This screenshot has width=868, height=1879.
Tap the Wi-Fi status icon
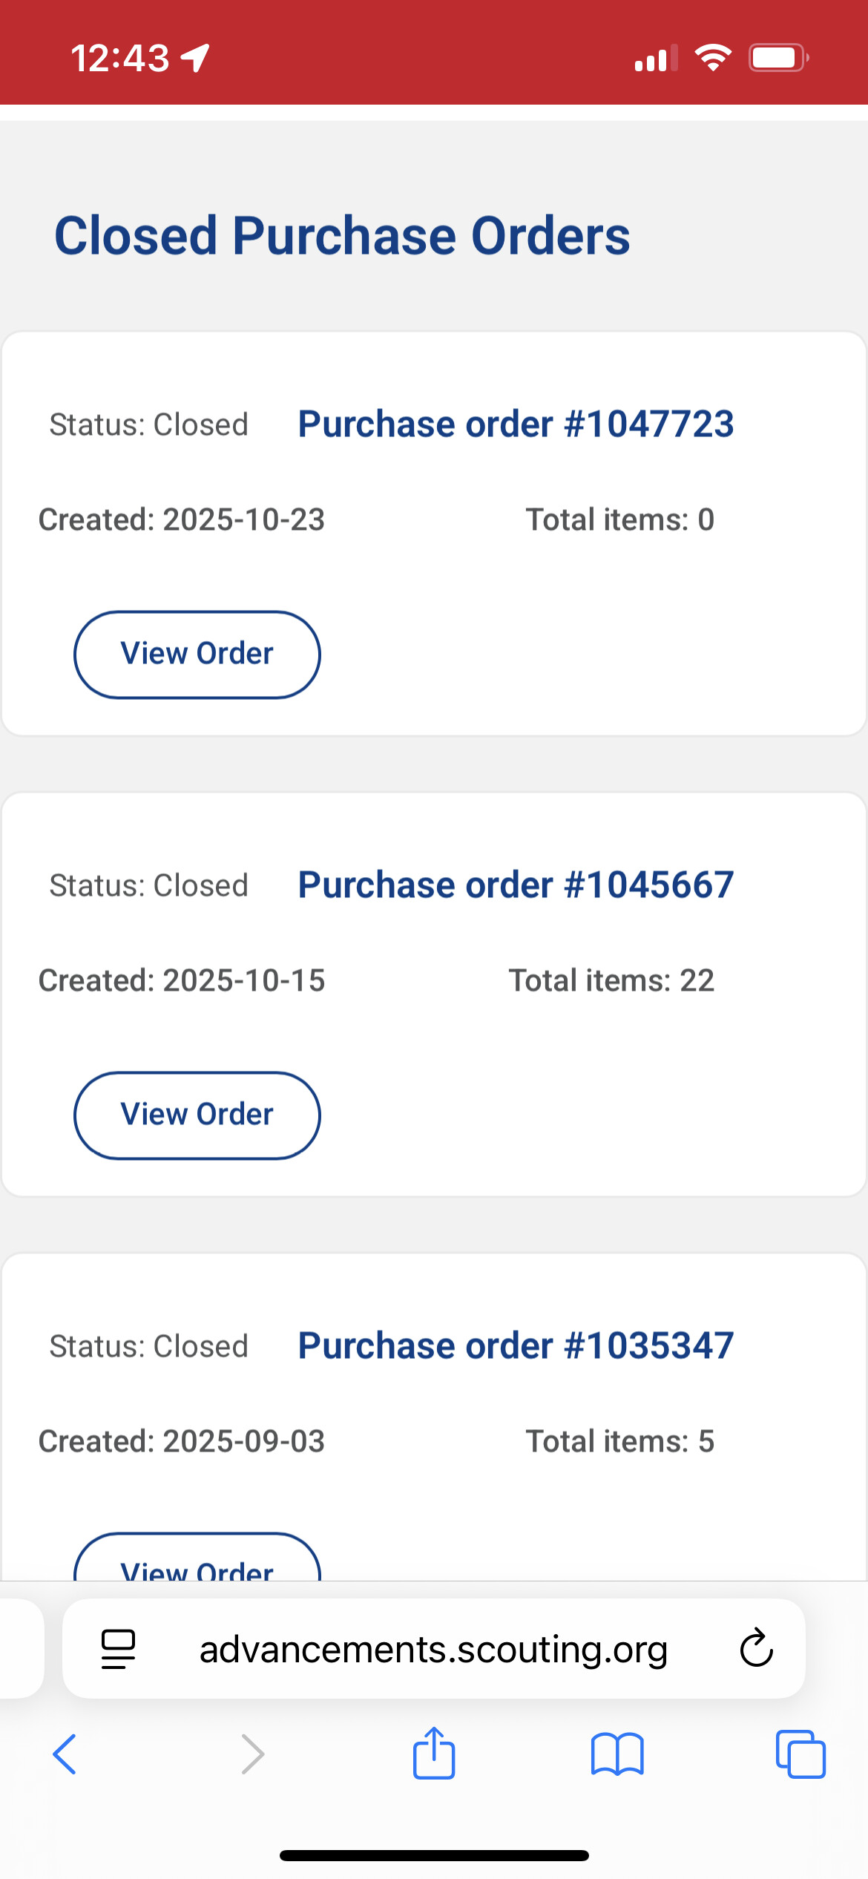click(712, 58)
